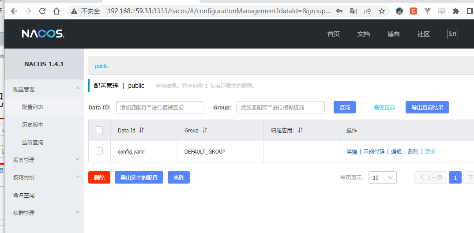Bookmark this page with star icon
This screenshot has width=474, height=233.
(x=382, y=11)
